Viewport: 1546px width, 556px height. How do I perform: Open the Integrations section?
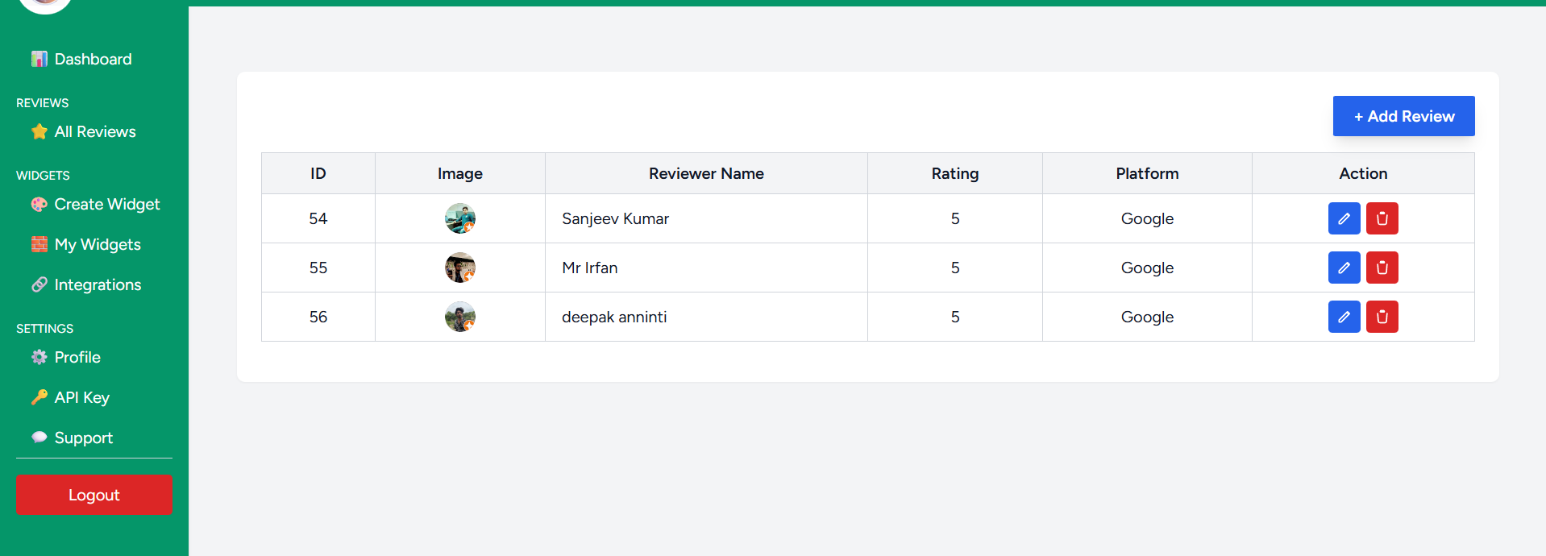click(97, 284)
